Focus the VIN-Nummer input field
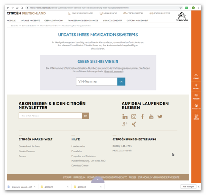The width and height of the screenshot is (206, 195). click(x=97, y=81)
